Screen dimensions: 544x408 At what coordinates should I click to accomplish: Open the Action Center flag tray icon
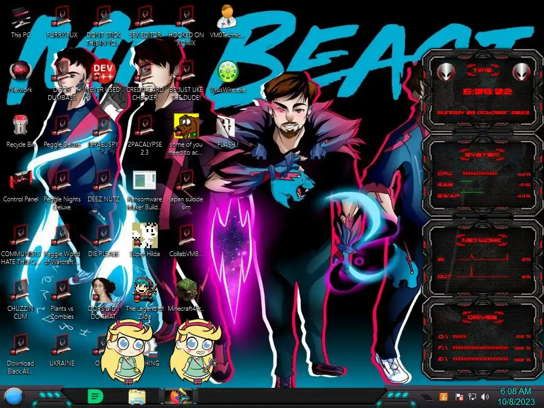coord(460,396)
